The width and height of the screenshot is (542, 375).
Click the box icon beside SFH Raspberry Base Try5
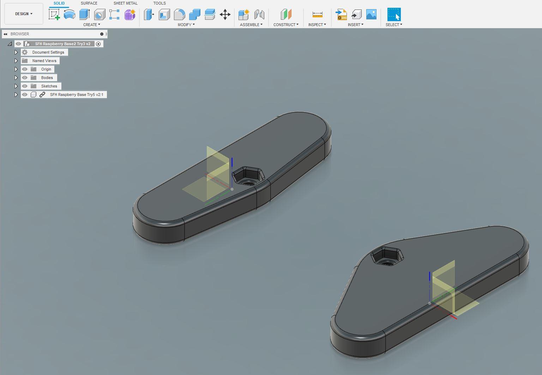(34, 95)
